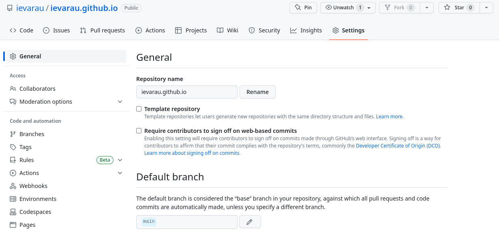Screen dimensions: 499x233
Task: Click the Default branch heading
Action: pos(170,177)
